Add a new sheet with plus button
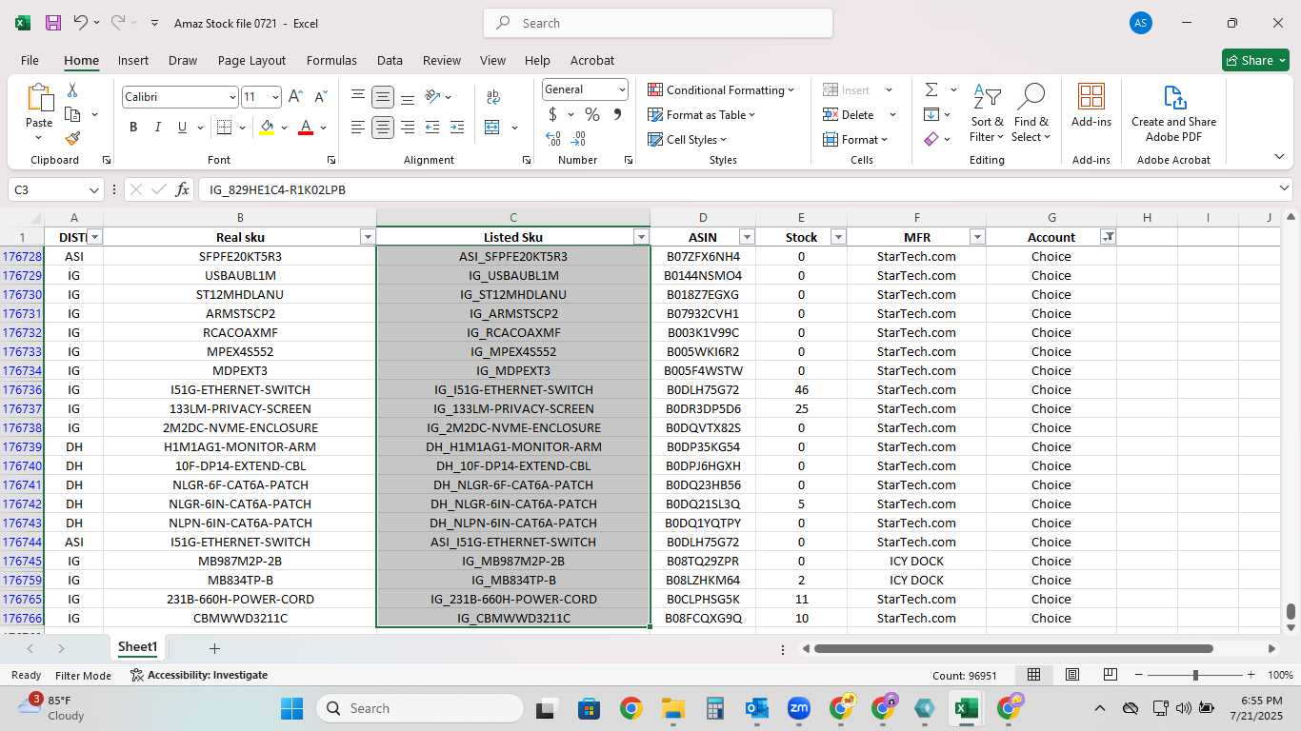1301x731 pixels. click(x=214, y=648)
